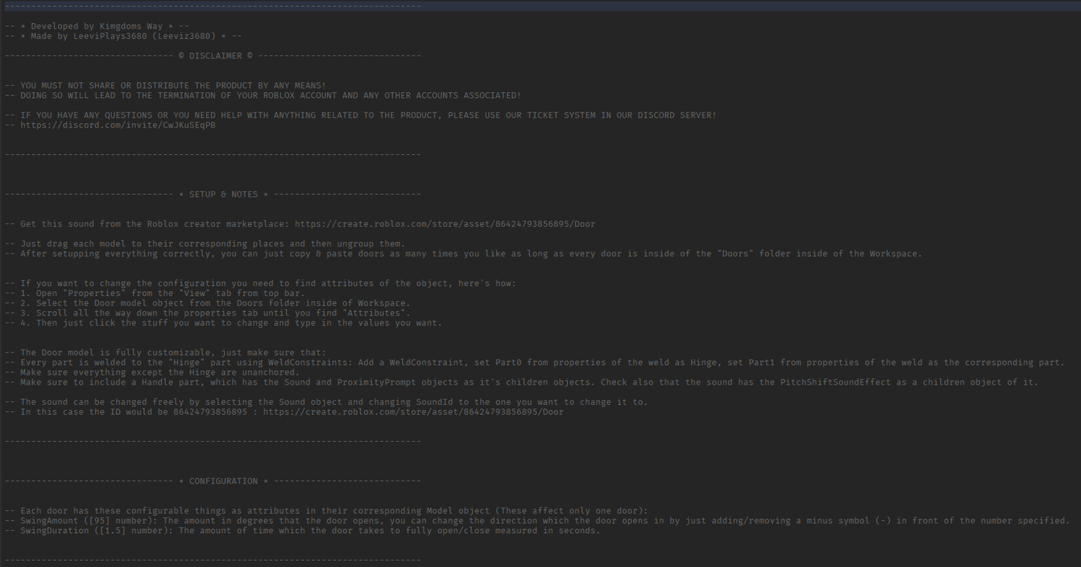Click the 'YOU MUST NOT SHARE OR DISTRIBUTE' line

[x=165, y=86]
